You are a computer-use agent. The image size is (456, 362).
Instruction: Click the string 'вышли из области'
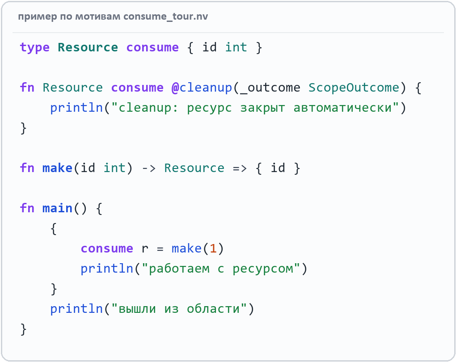[x=179, y=309]
